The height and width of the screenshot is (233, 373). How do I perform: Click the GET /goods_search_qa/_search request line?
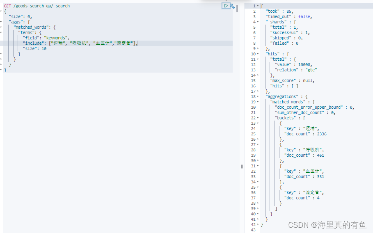point(37,6)
